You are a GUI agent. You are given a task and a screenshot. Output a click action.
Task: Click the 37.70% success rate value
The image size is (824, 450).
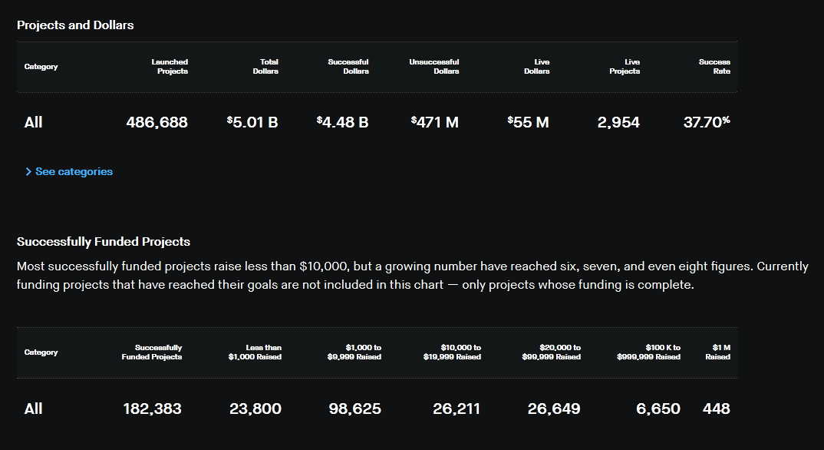[707, 122]
